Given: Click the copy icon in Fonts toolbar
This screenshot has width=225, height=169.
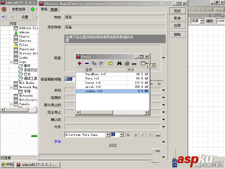Looking at the screenshot, I should (x=94, y=63).
